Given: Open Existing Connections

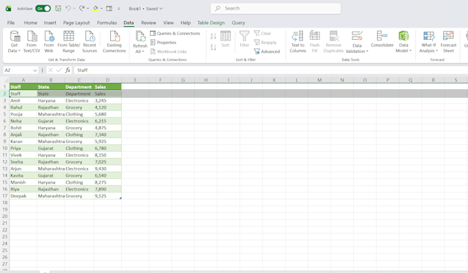Looking at the screenshot, I should click(x=114, y=42).
